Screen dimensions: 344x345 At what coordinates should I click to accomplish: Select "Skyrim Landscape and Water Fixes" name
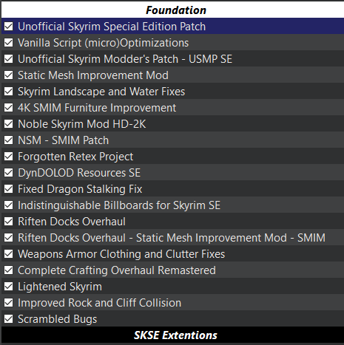tap(101, 92)
